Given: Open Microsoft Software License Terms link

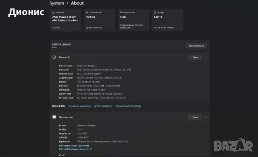Looking at the screenshot, I should coord(75,149).
